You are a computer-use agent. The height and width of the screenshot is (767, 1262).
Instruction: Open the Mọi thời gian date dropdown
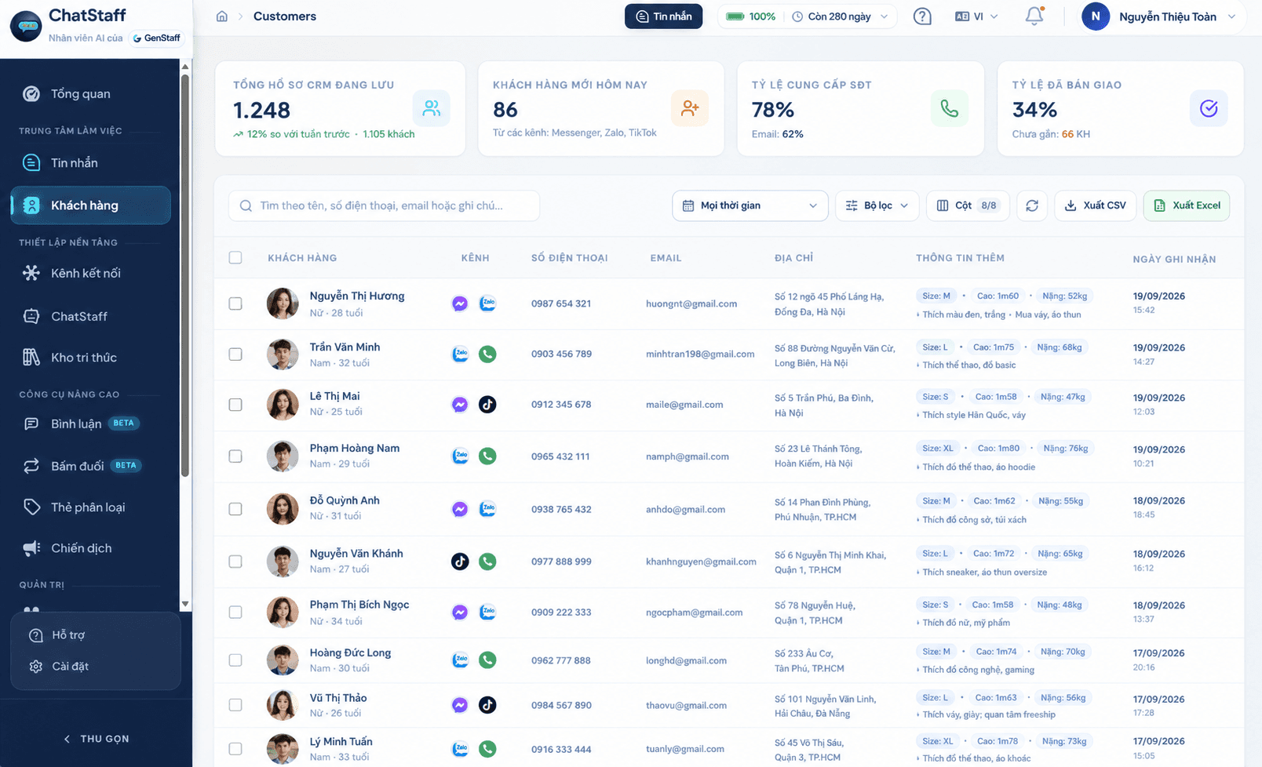tap(750, 205)
